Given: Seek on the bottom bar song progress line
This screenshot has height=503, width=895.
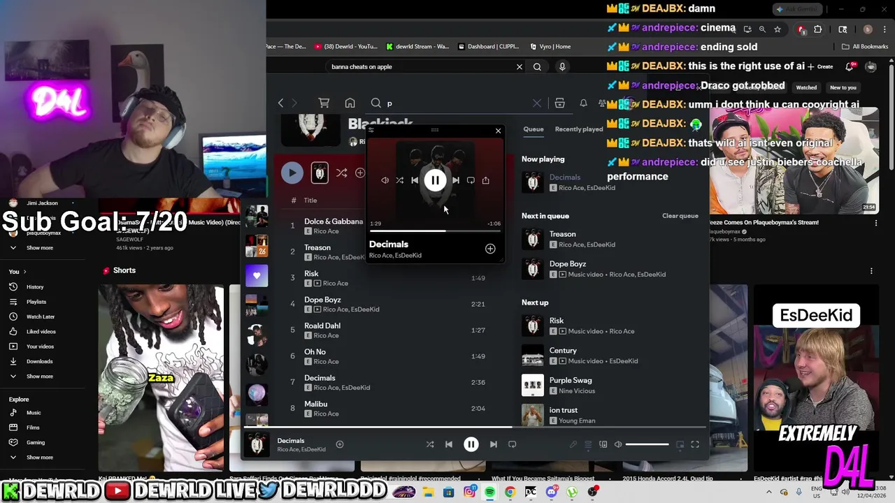Looking at the screenshot, I should tap(475, 427).
